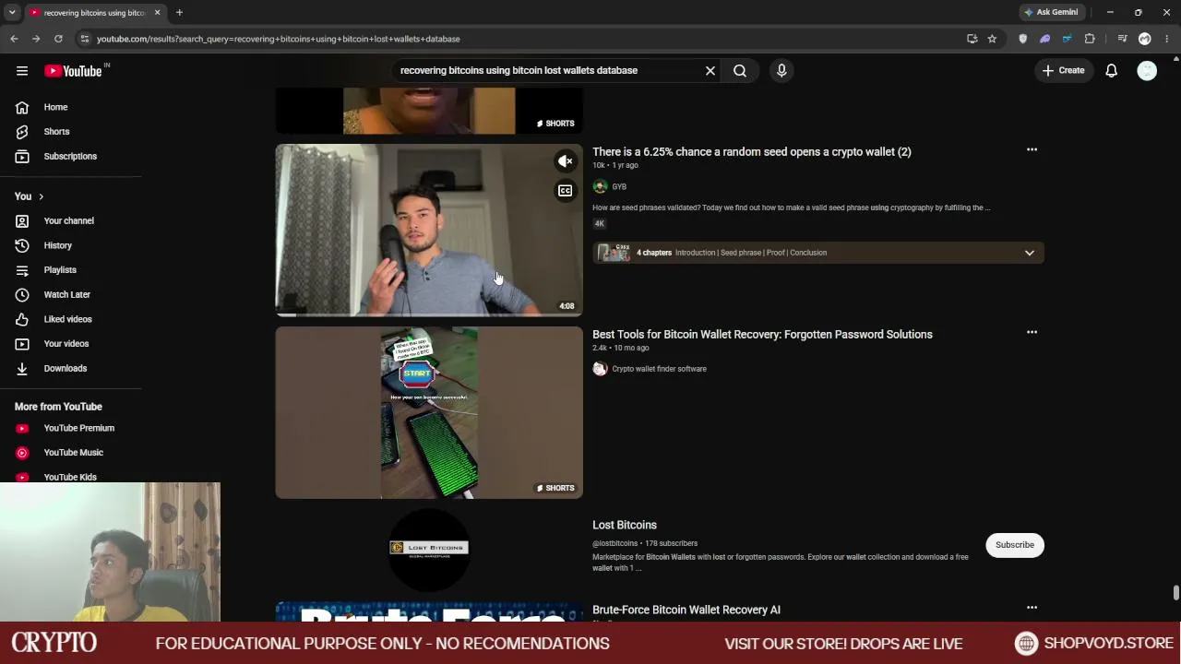Toggle closed captions on the video preview
The height and width of the screenshot is (664, 1181).
point(565,191)
